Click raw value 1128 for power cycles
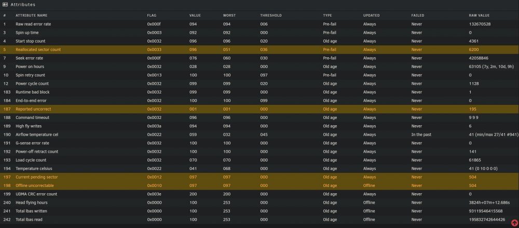Image resolution: width=519 pixels, height=228 pixels. point(474,84)
